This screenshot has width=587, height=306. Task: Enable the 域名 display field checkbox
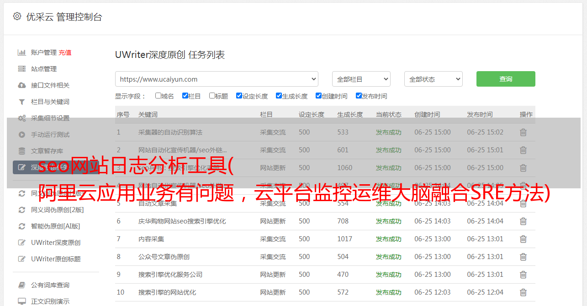(158, 96)
